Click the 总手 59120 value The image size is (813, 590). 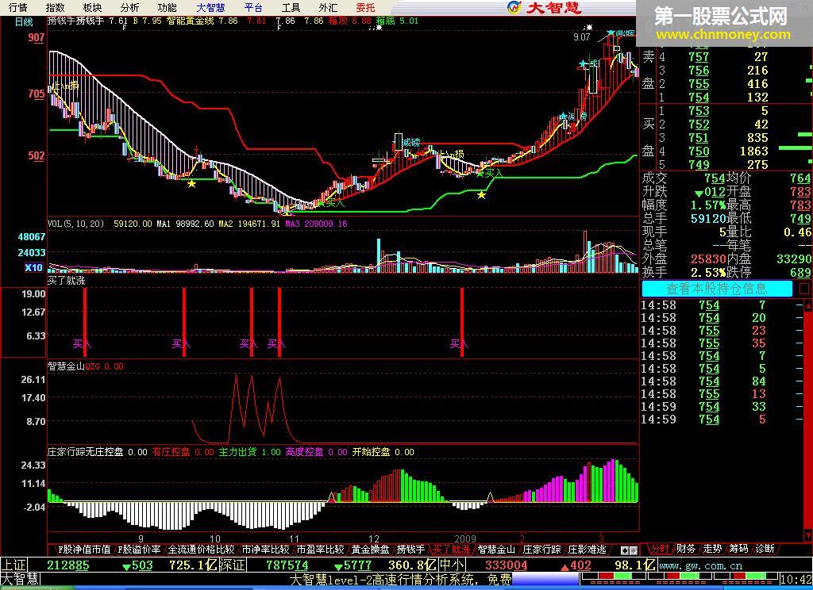(x=708, y=219)
